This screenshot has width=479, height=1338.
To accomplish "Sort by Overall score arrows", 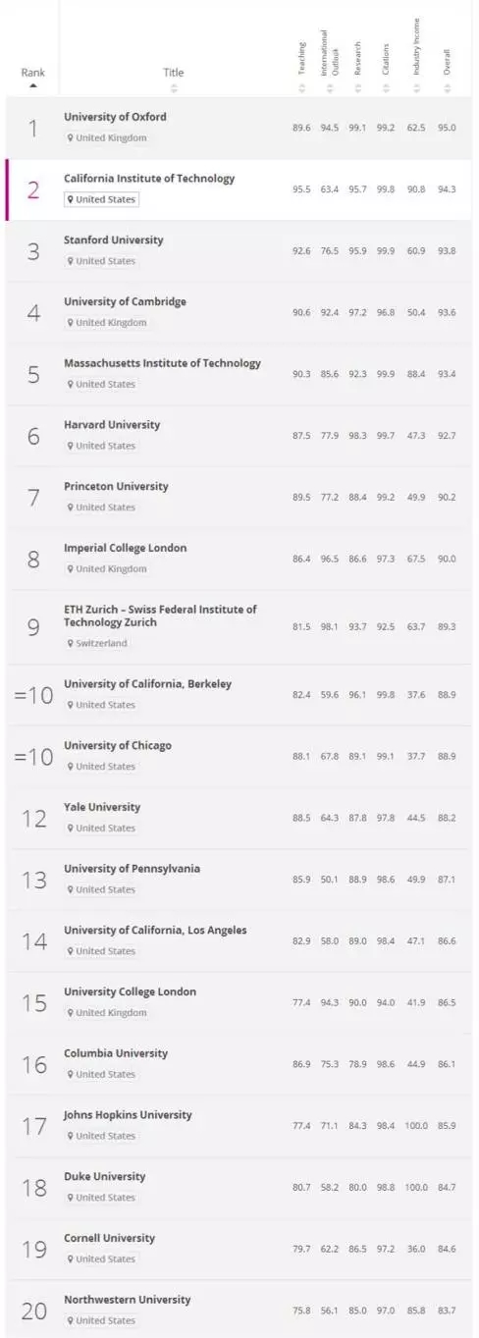I will tap(448, 88).
